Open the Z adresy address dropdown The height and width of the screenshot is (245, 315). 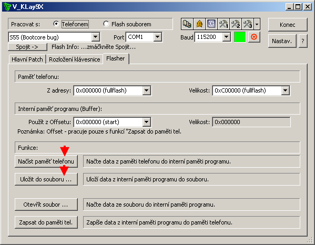[147, 90]
